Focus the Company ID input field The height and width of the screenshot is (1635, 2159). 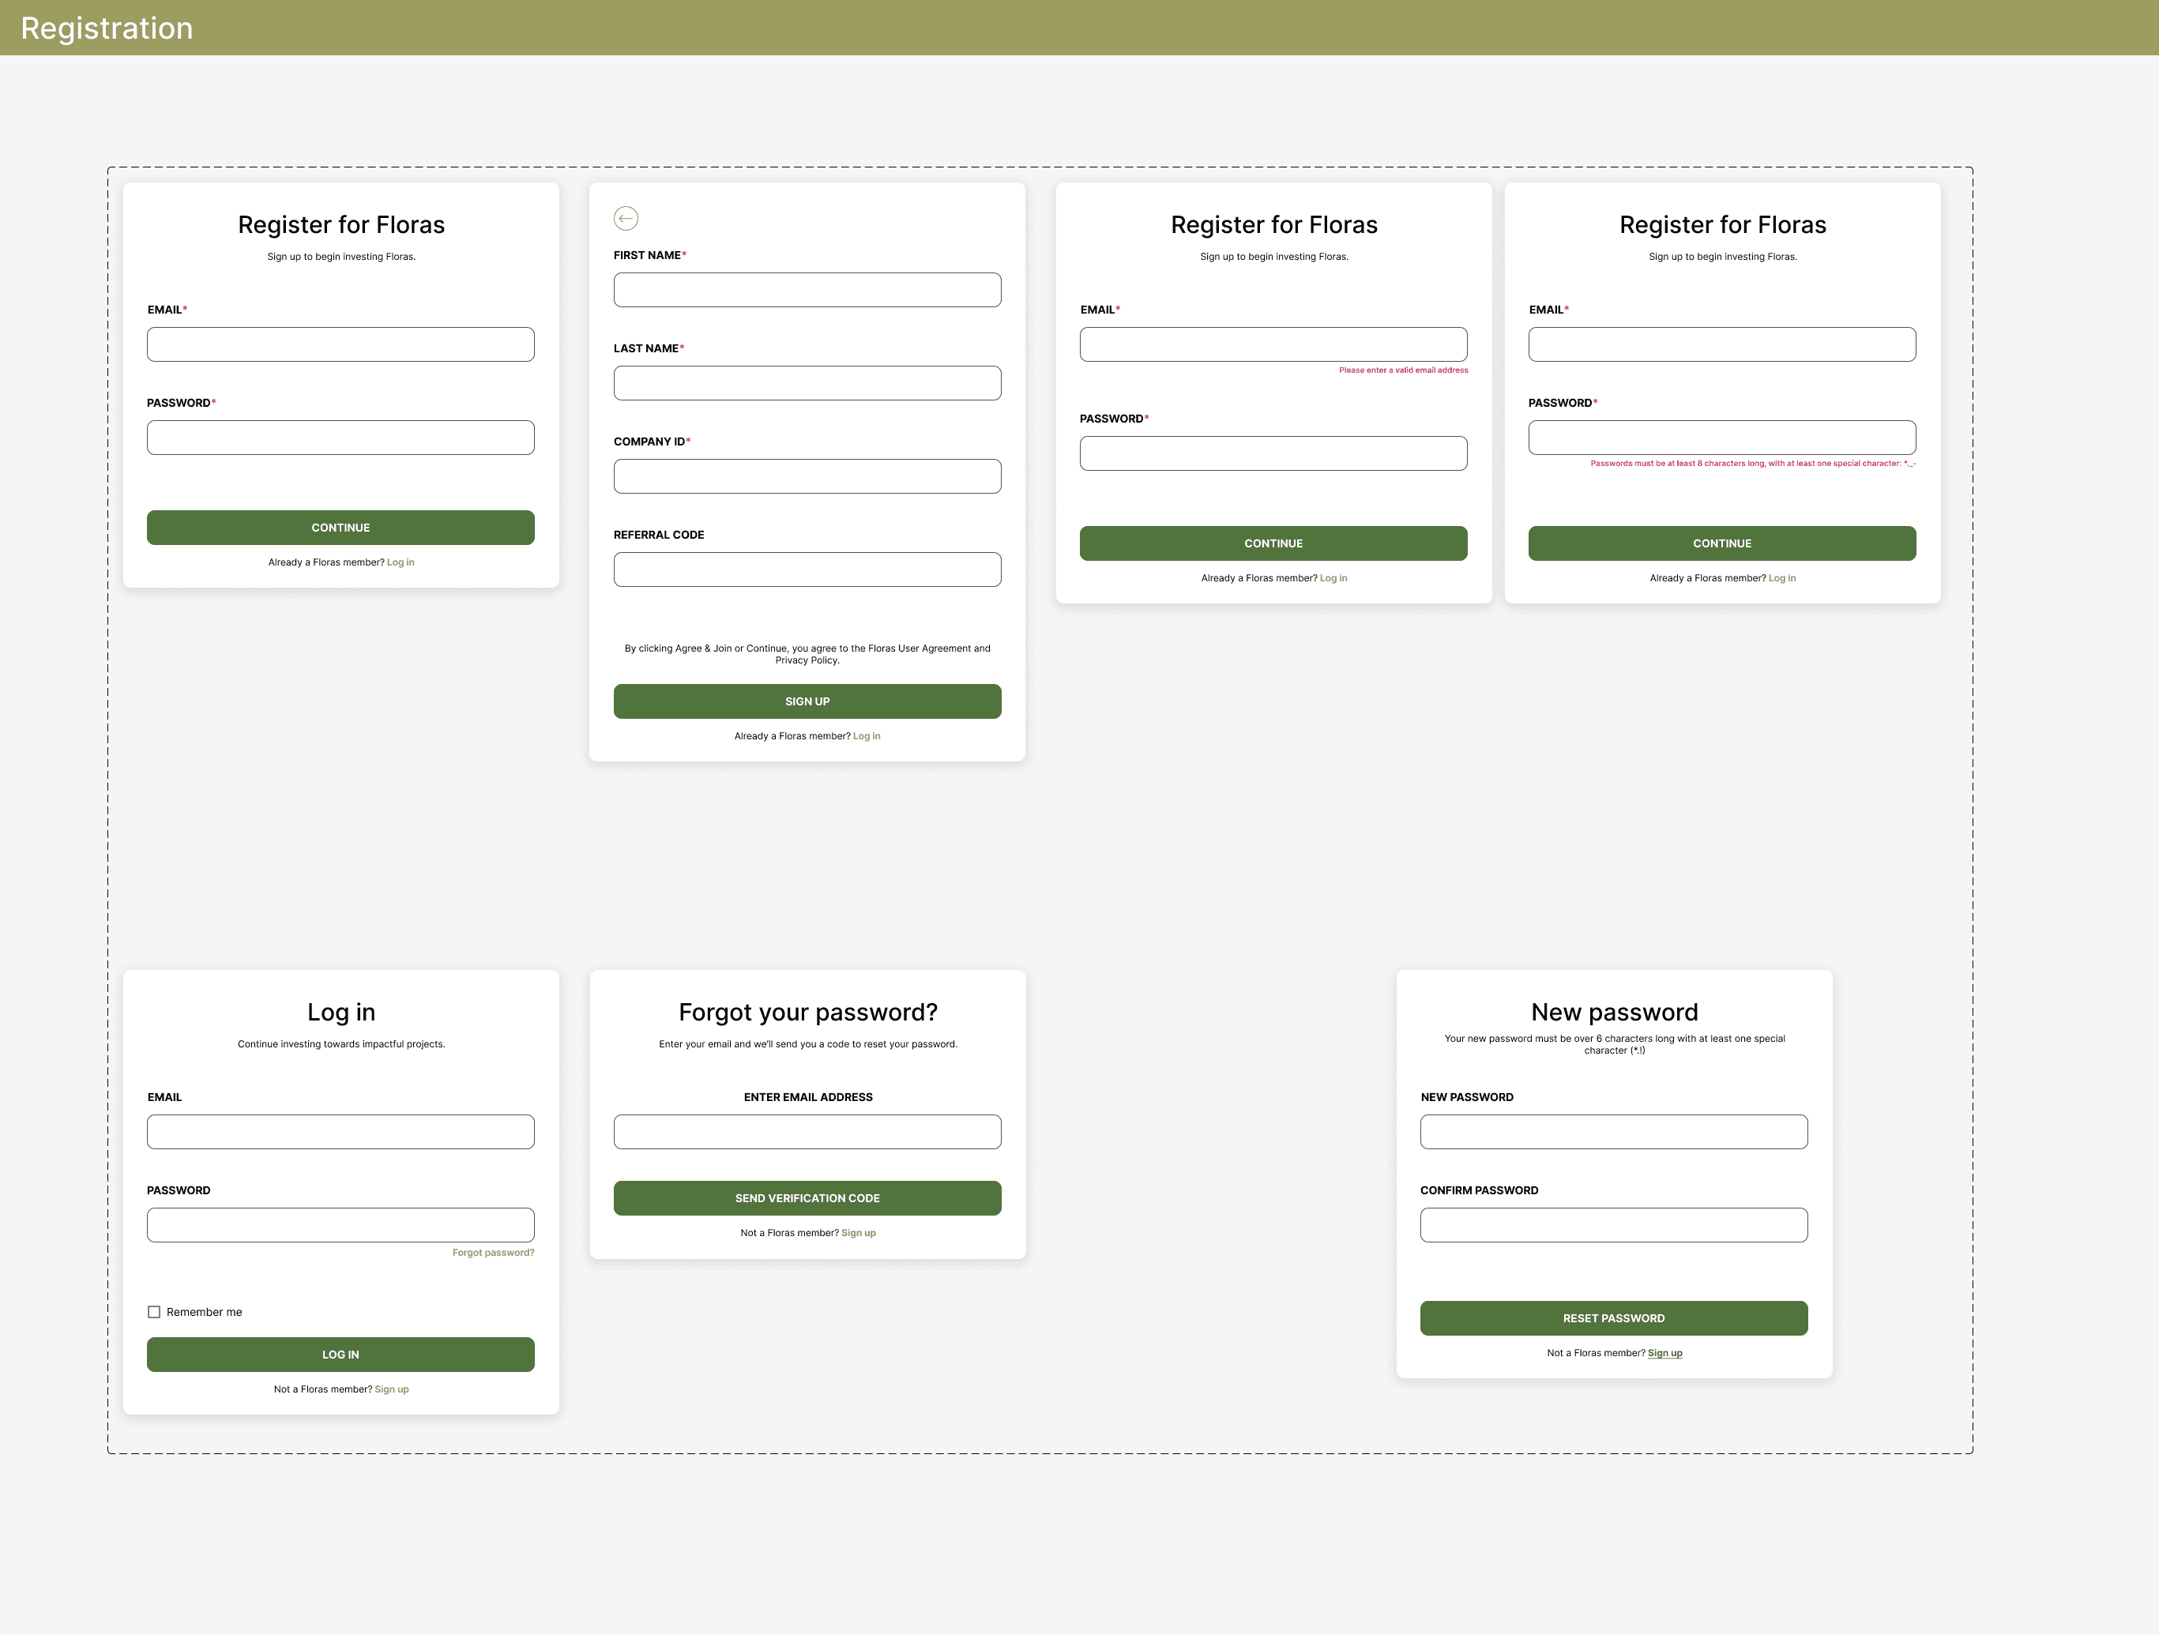(807, 476)
